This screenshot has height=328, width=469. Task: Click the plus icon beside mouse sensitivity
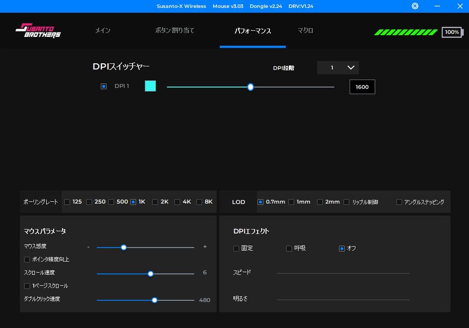[x=205, y=247]
